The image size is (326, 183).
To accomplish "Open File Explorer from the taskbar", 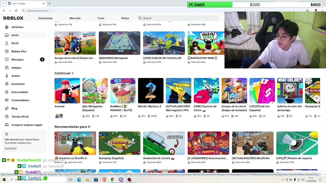I will 87,180.
